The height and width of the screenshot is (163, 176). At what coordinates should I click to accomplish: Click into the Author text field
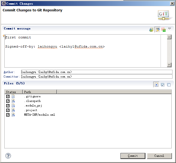pos(96,72)
